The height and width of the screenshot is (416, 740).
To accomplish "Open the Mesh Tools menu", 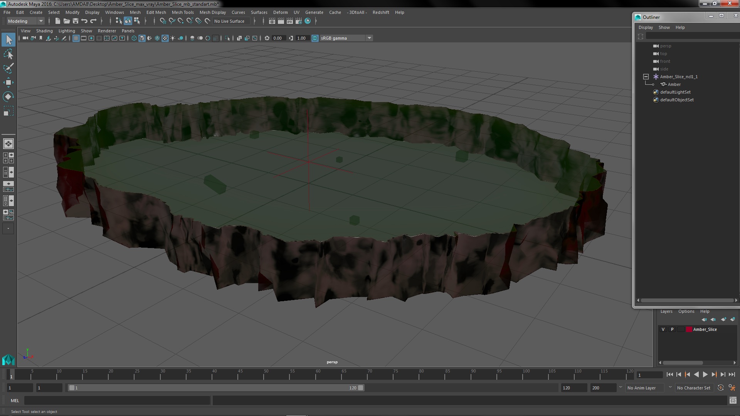I will tap(183, 12).
